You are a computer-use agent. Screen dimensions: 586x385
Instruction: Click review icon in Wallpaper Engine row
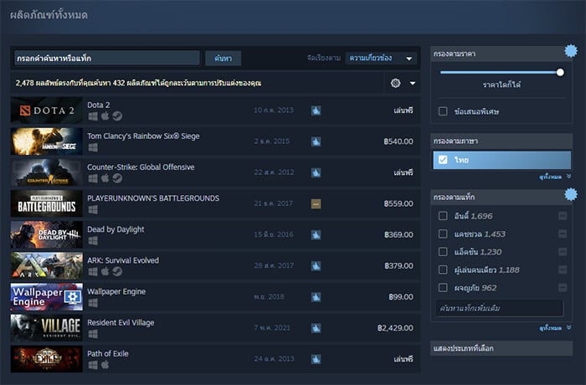click(316, 297)
